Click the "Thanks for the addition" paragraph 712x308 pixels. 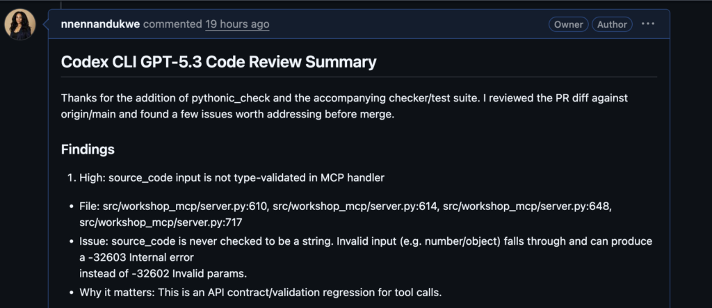coord(344,98)
